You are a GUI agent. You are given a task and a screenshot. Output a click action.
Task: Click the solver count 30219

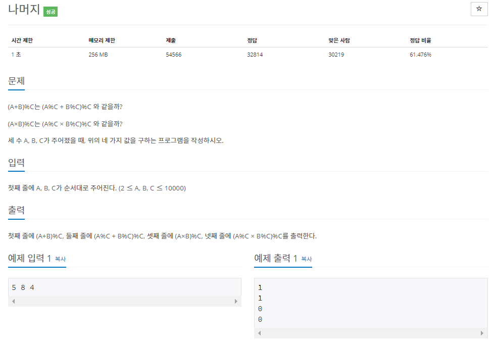[x=336, y=55]
